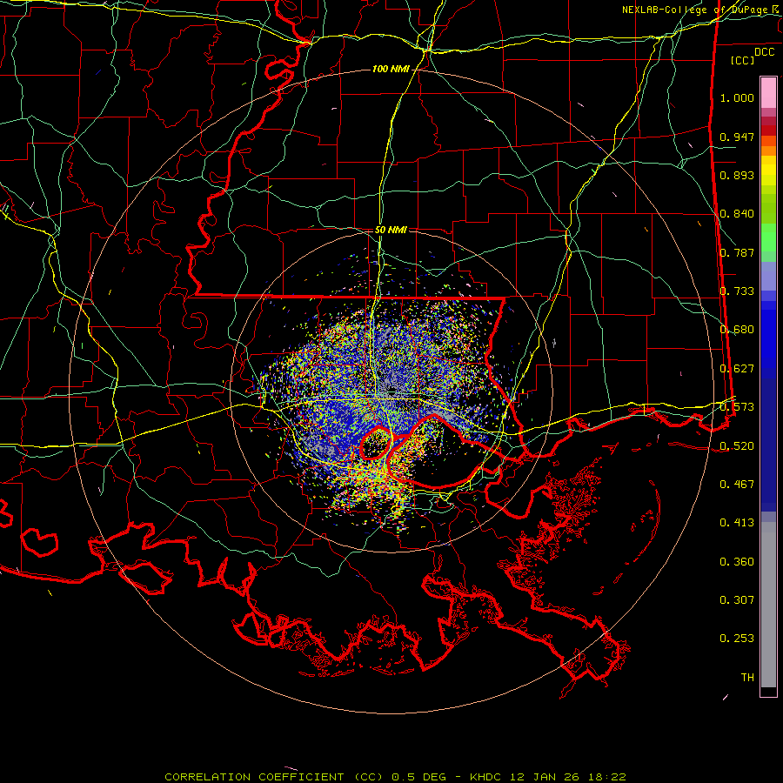Click the 0.840 scale value
Image resolution: width=783 pixels, height=783 pixels.
[x=737, y=214]
